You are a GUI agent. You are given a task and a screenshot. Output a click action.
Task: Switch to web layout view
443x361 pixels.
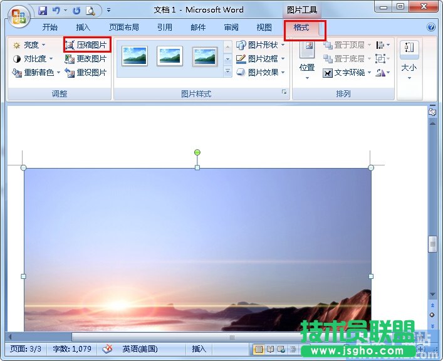click(x=281, y=350)
